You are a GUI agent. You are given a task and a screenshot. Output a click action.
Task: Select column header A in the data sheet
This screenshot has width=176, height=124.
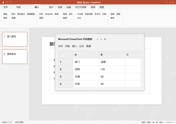pos(86,55)
